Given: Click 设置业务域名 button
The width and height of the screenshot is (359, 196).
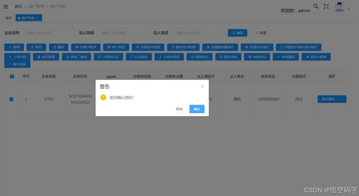Looking at the screenshot, I should click(x=257, y=47).
